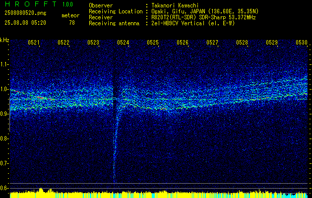Click the meteor count label
312x198 pixels.
[x=70, y=15]
